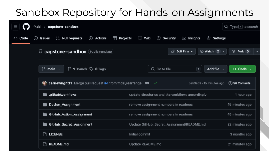Click the Watch button

[x=209, y=51]
